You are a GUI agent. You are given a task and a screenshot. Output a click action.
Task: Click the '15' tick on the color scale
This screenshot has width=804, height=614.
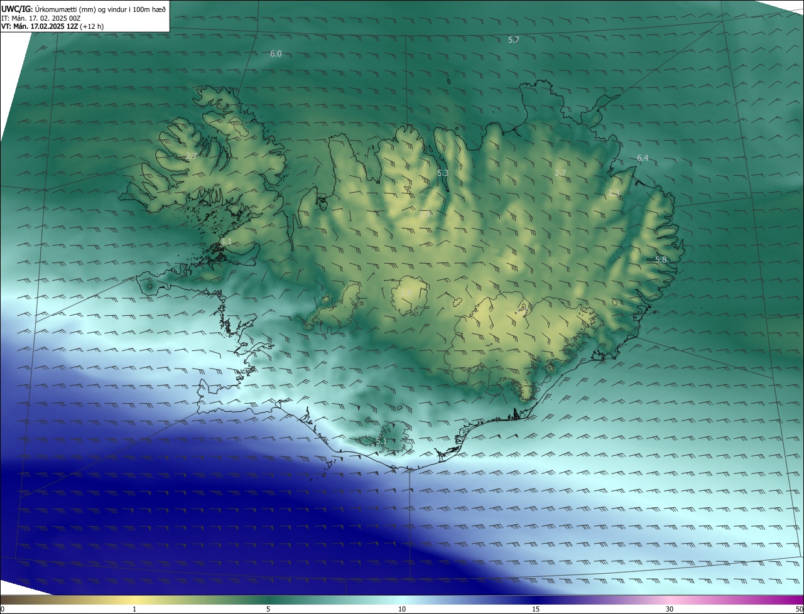[x=536, y=609]
